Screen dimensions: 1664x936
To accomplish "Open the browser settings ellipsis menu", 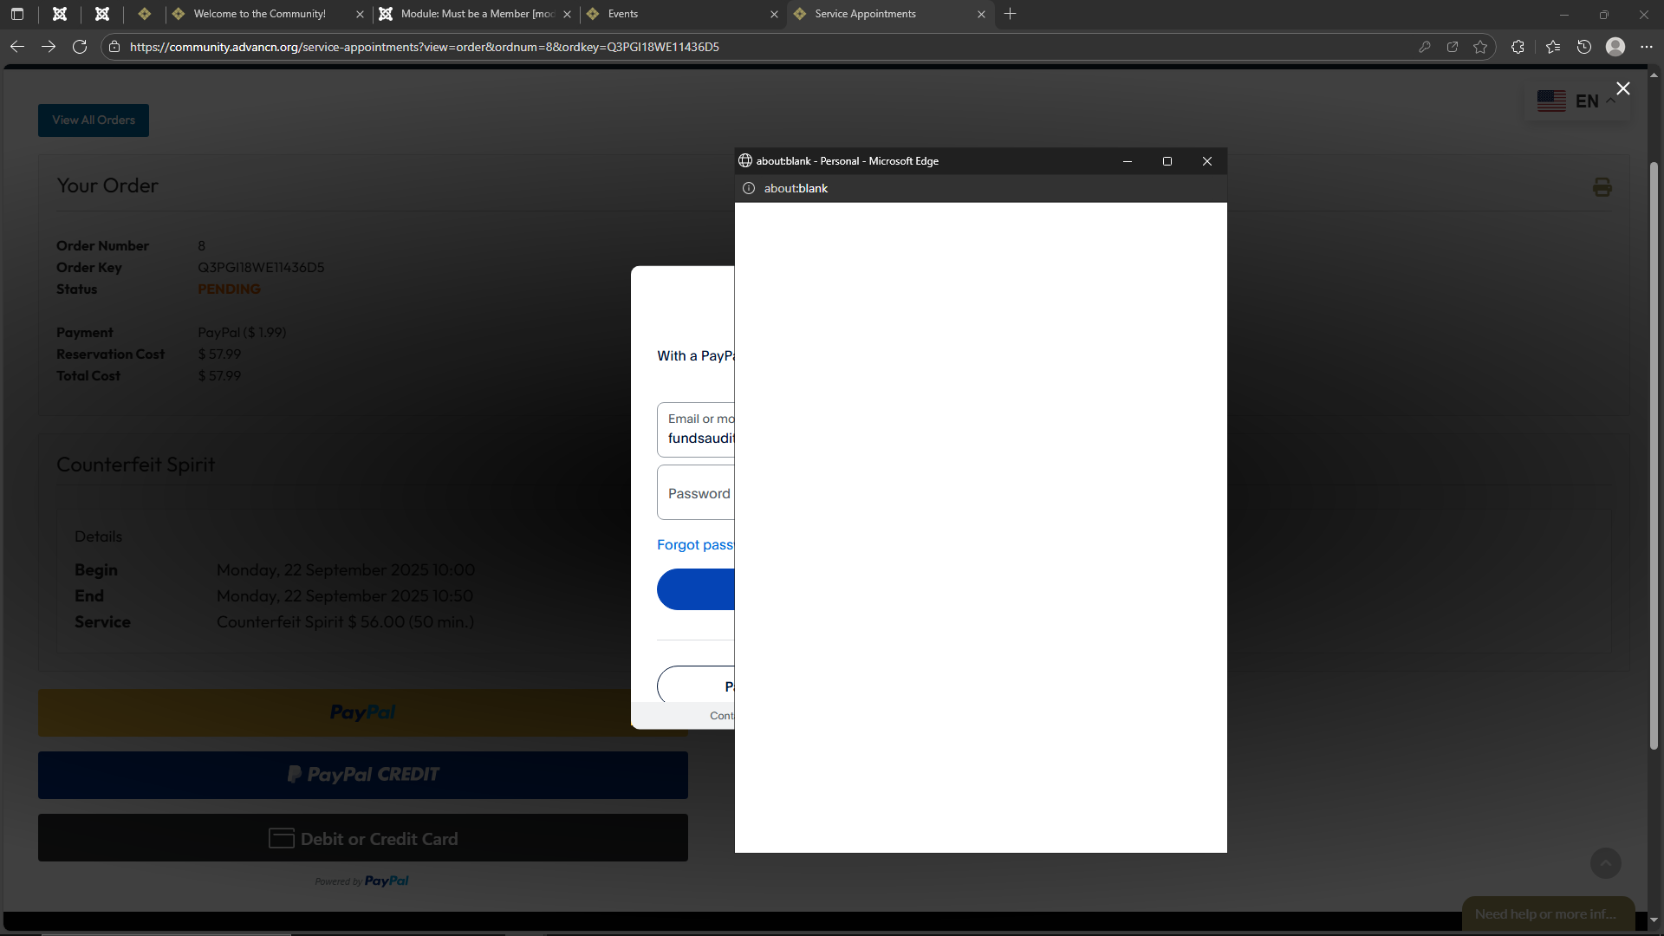I will pyautogui.click(x=1647, y=47).
